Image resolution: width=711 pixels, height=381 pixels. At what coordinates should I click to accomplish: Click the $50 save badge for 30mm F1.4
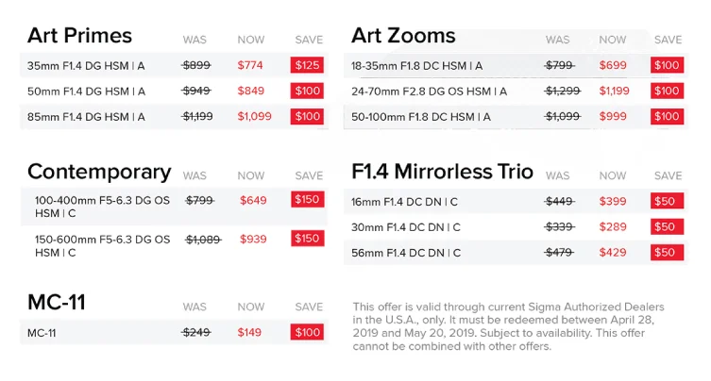coord(667,227)
